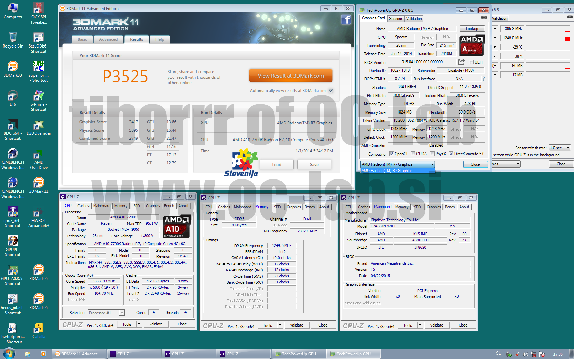
Task: Open the 1248.0 MHz sensor dropdown arrow
Action: pos(495,38)
